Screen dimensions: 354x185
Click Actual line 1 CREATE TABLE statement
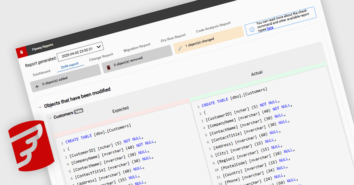coord(235,97)
